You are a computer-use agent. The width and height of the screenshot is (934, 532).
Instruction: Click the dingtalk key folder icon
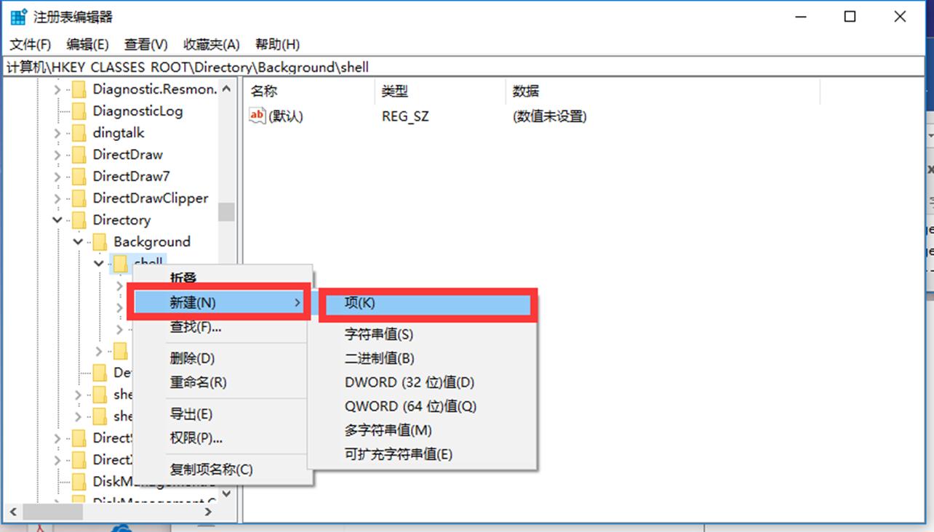pos(80,132)
